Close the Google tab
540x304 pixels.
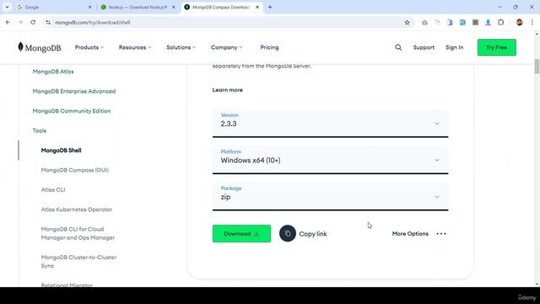[90, 7]
